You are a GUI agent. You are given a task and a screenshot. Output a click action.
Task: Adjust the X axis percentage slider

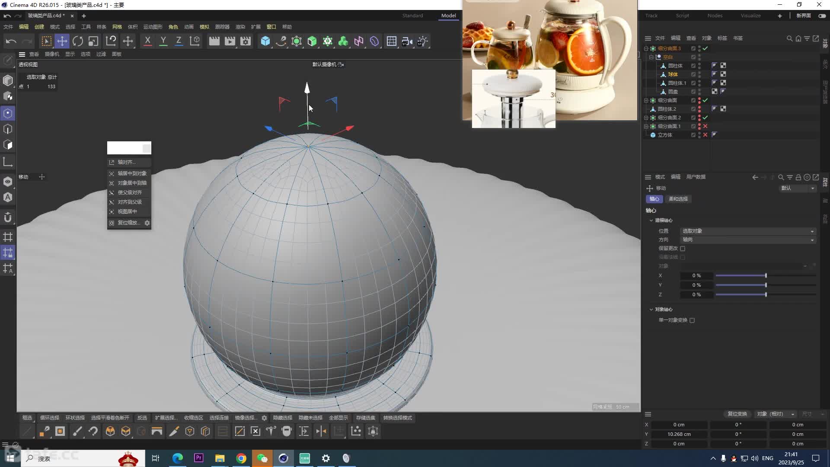point(766,275)
